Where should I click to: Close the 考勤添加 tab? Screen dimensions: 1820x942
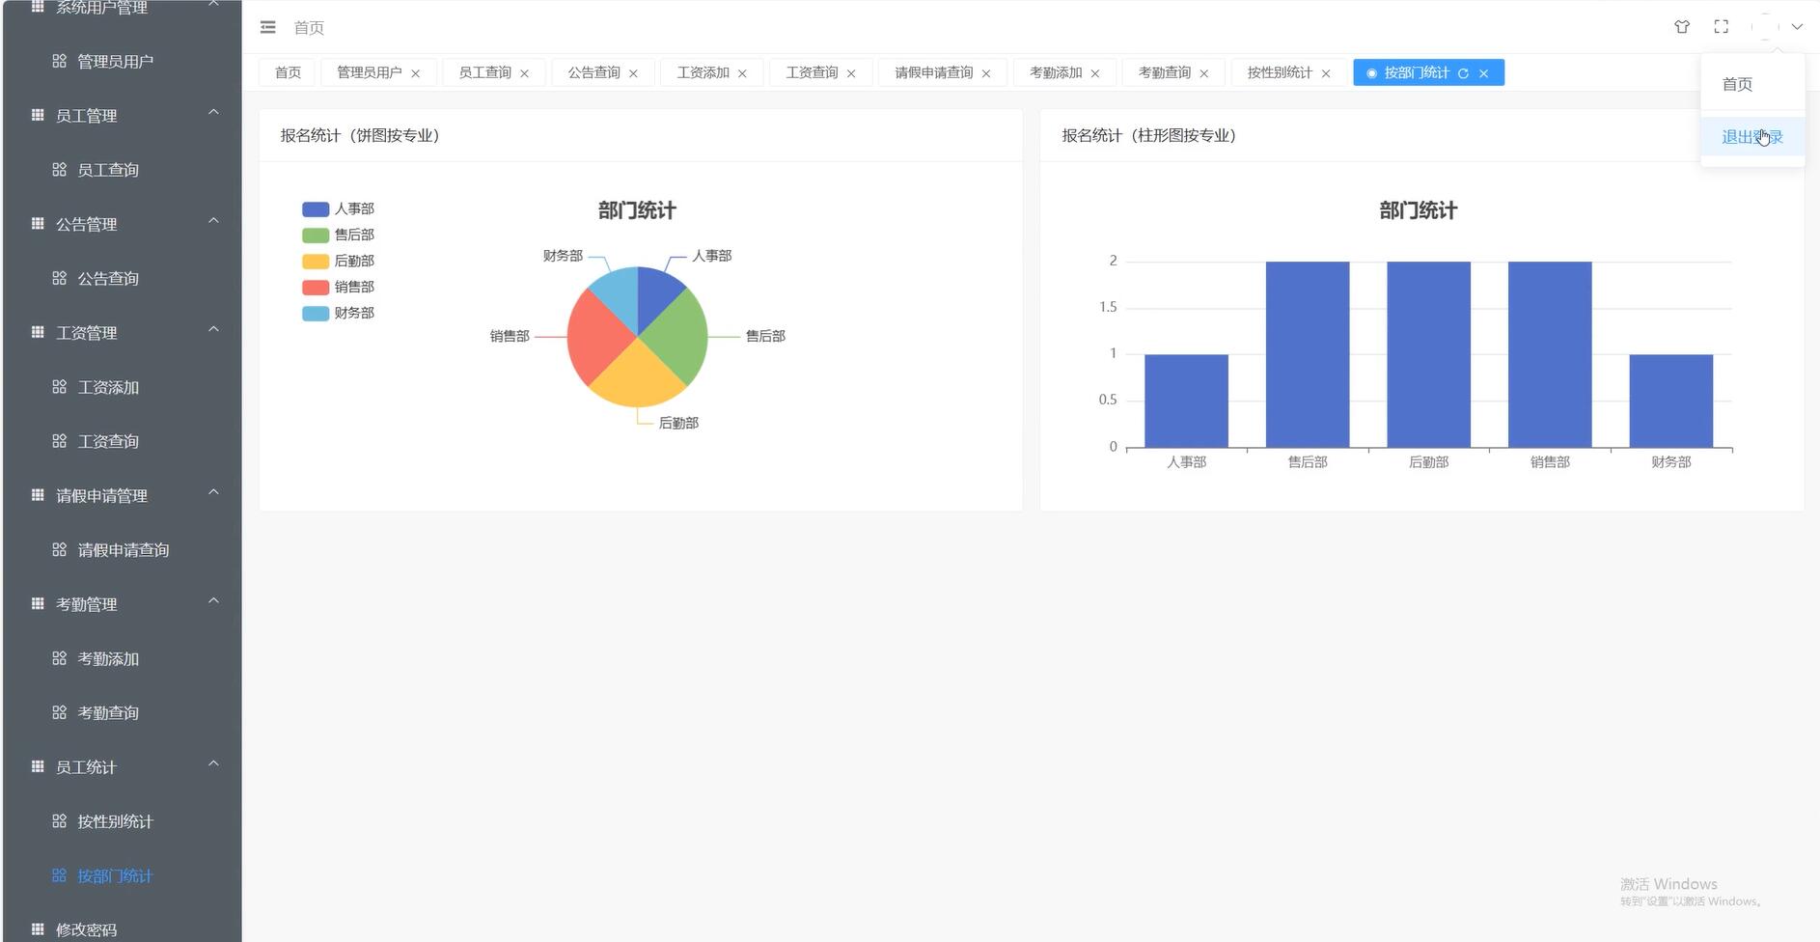pos(1095,73)
